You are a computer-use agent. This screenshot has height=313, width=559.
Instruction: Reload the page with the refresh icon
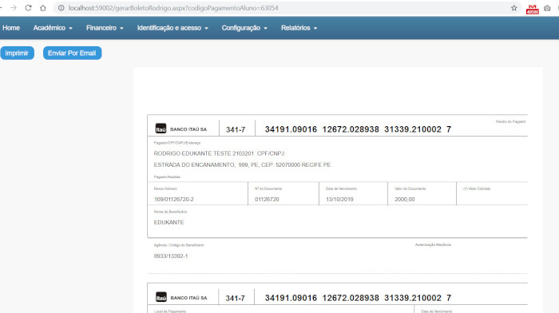(x=28, y=8)
